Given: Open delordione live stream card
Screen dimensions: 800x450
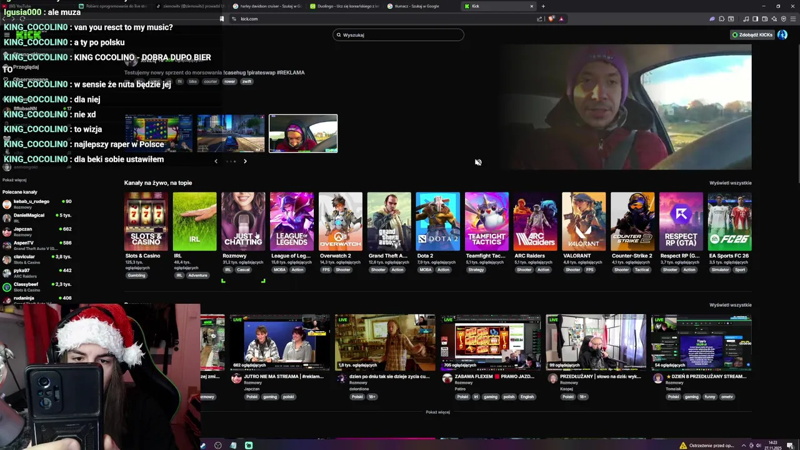Looking at the screenshot, I should [x=385, y=343].
